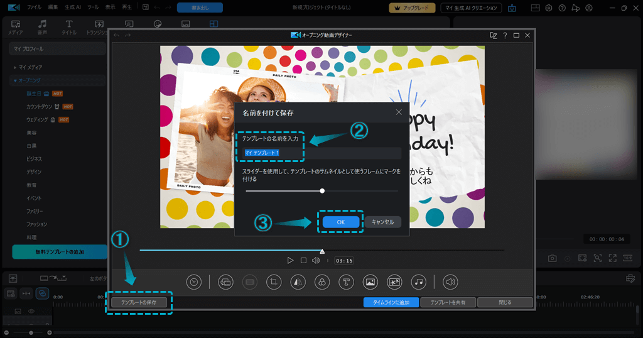Click the 03:15 timecode field
The width and height of the screenshot is (643, 338).
(344, 261)
